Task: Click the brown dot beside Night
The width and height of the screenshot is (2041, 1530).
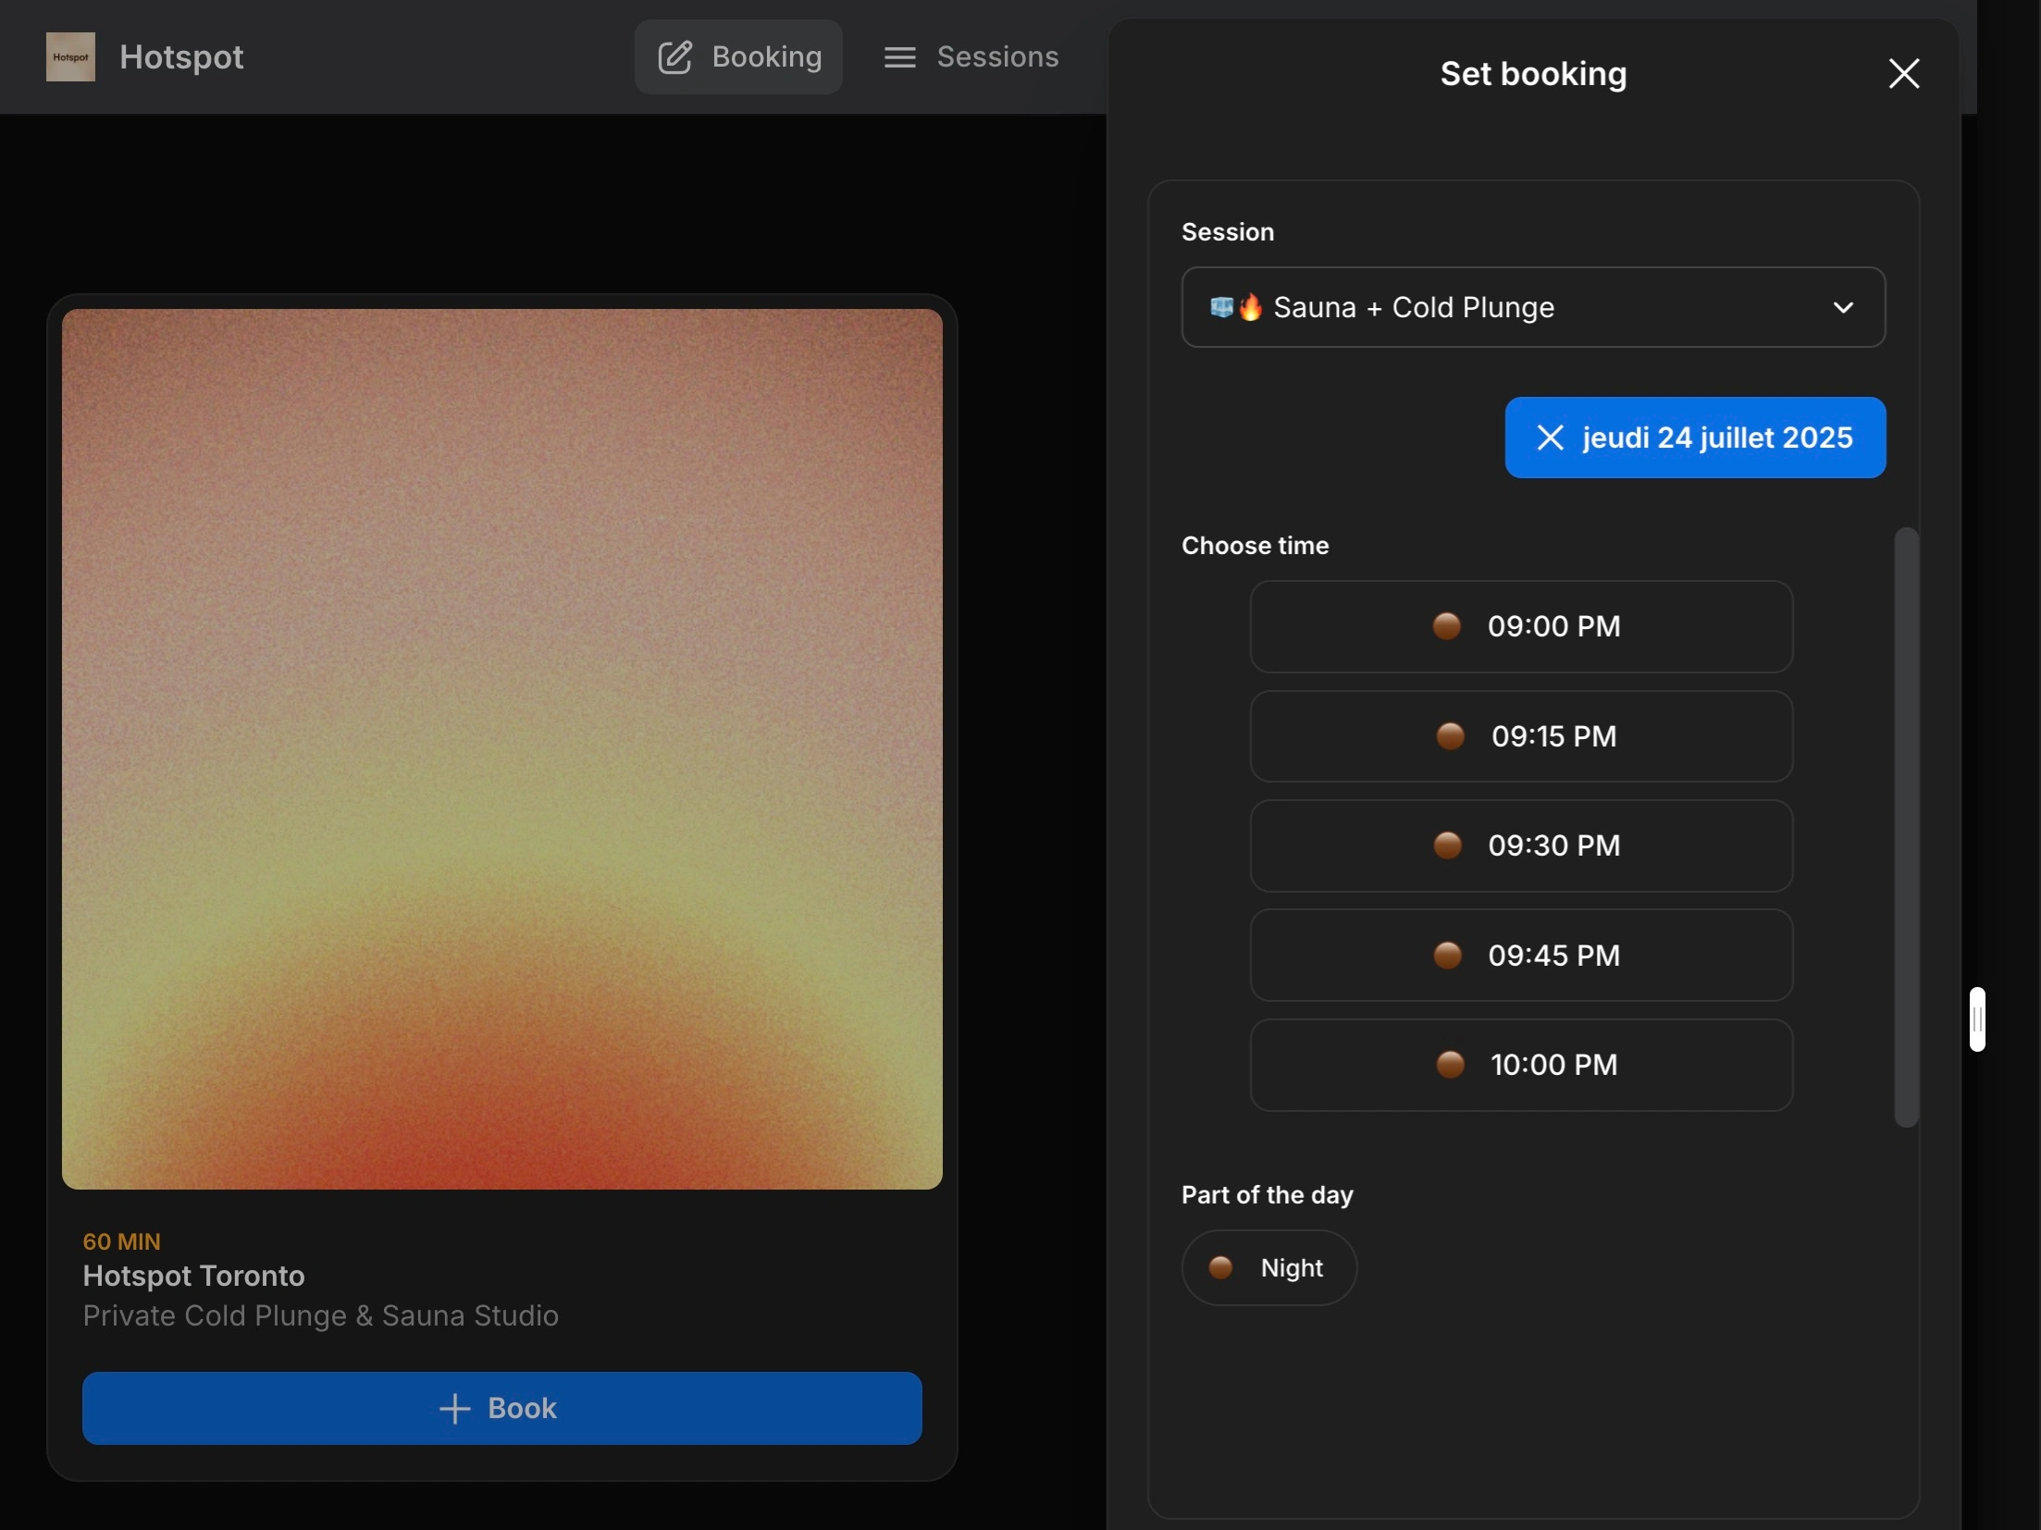Action: click(1220, 1267)
